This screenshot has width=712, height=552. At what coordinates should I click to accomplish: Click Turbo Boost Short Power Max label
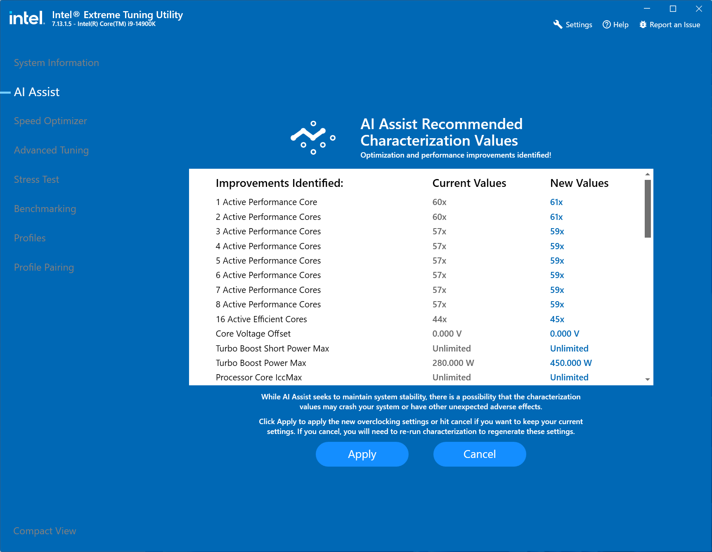[x=272, y=349]
